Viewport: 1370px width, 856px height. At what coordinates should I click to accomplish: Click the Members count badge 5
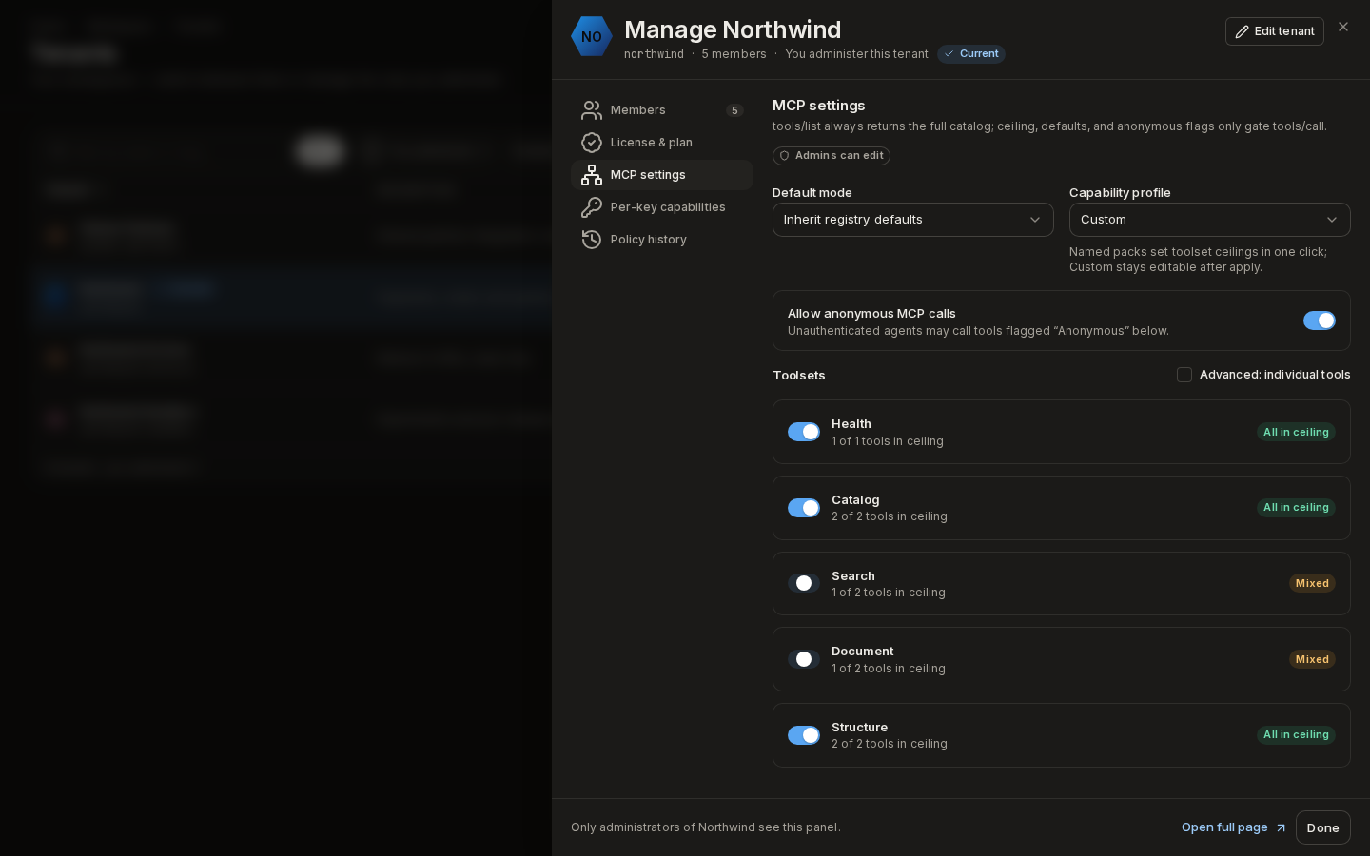734,110
